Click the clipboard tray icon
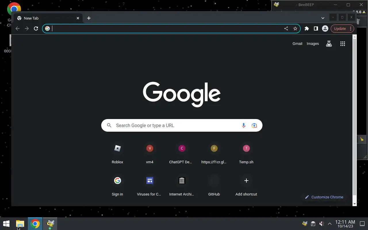 pyautogui.click(x=313, y=224)
